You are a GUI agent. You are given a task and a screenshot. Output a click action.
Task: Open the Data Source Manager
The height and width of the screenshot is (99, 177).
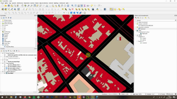[2, 9]
